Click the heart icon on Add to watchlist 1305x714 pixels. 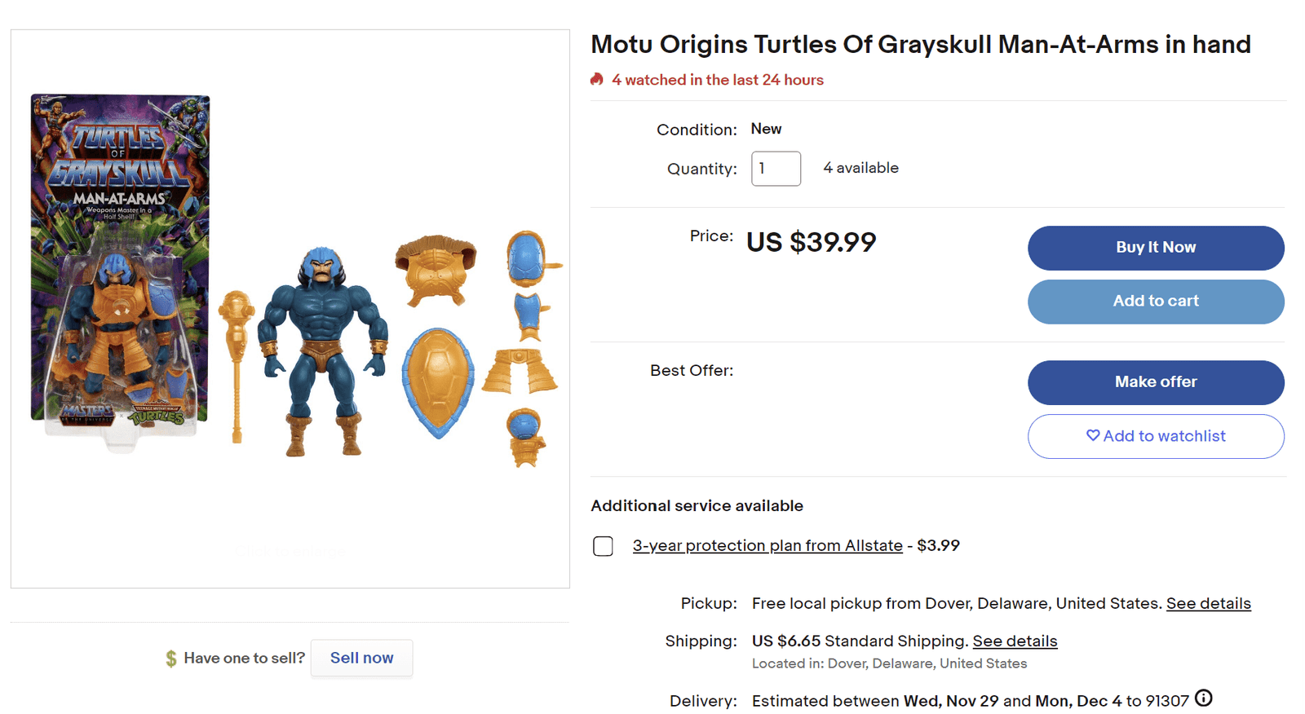point(1093,436)
